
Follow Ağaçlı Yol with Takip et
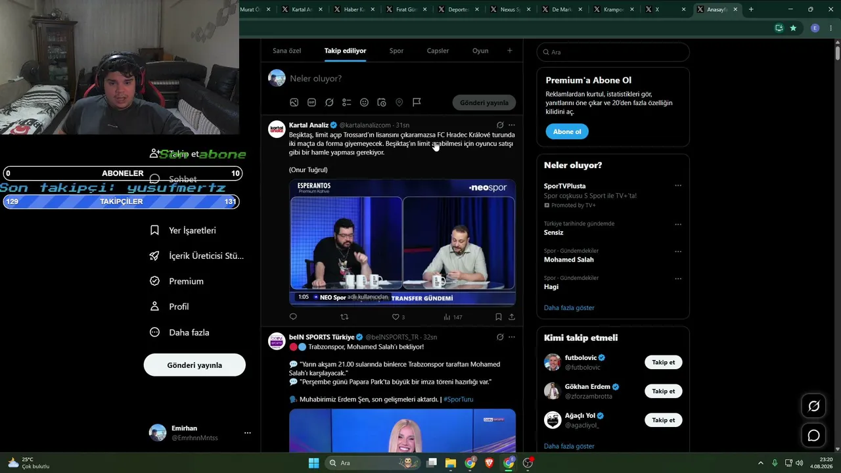point(664,420)
